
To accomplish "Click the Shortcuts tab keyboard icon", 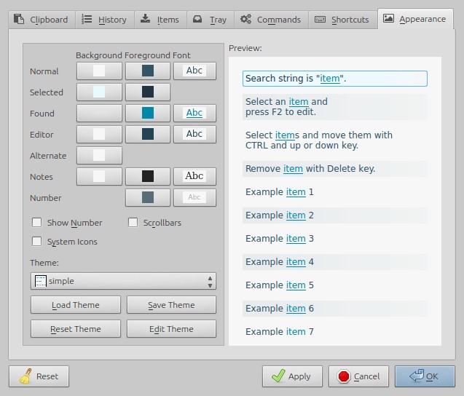I will click(x=320, y=20).
